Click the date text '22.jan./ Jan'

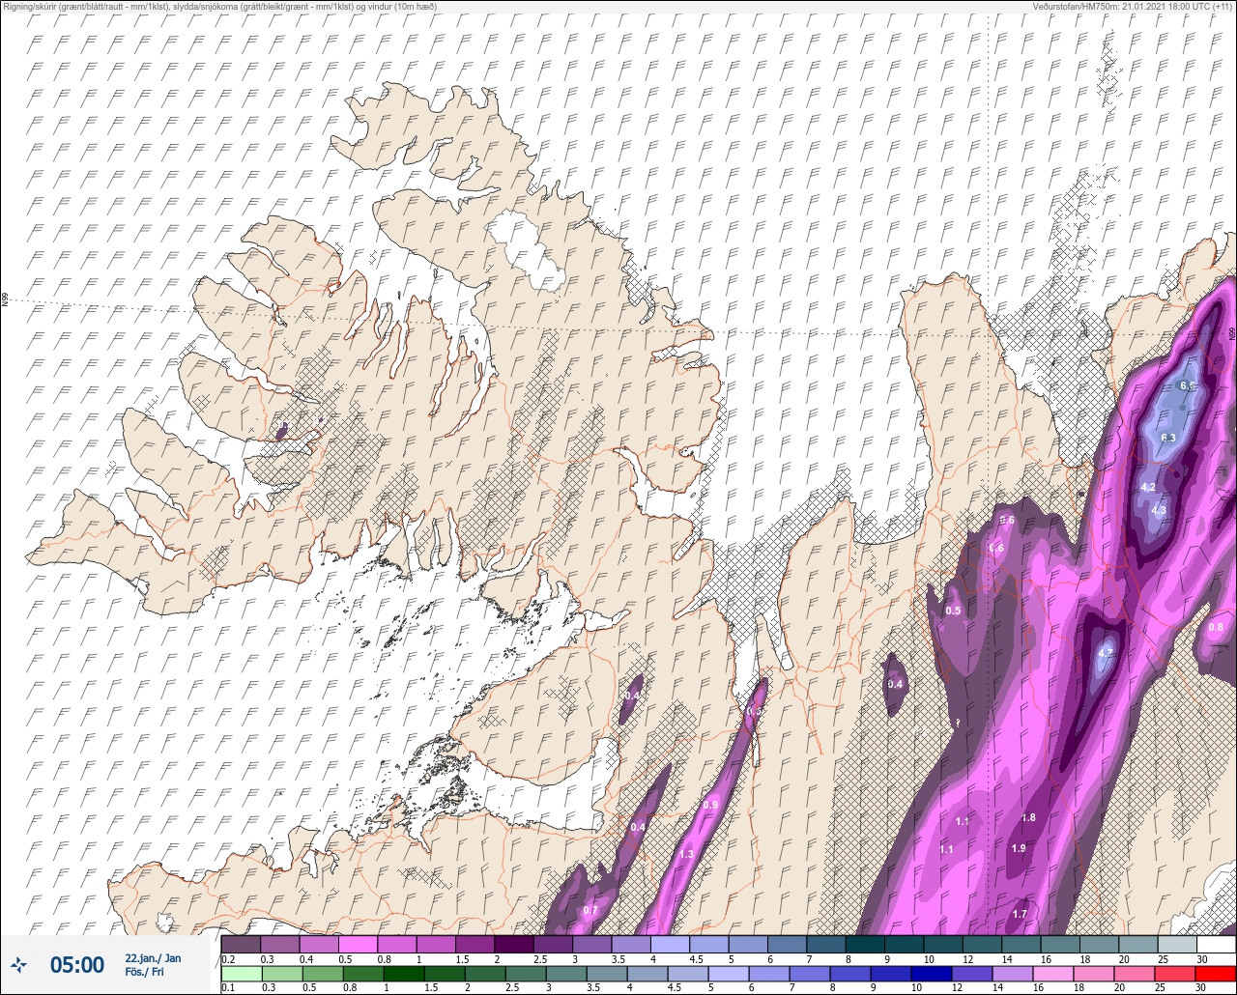coord(153,957)
